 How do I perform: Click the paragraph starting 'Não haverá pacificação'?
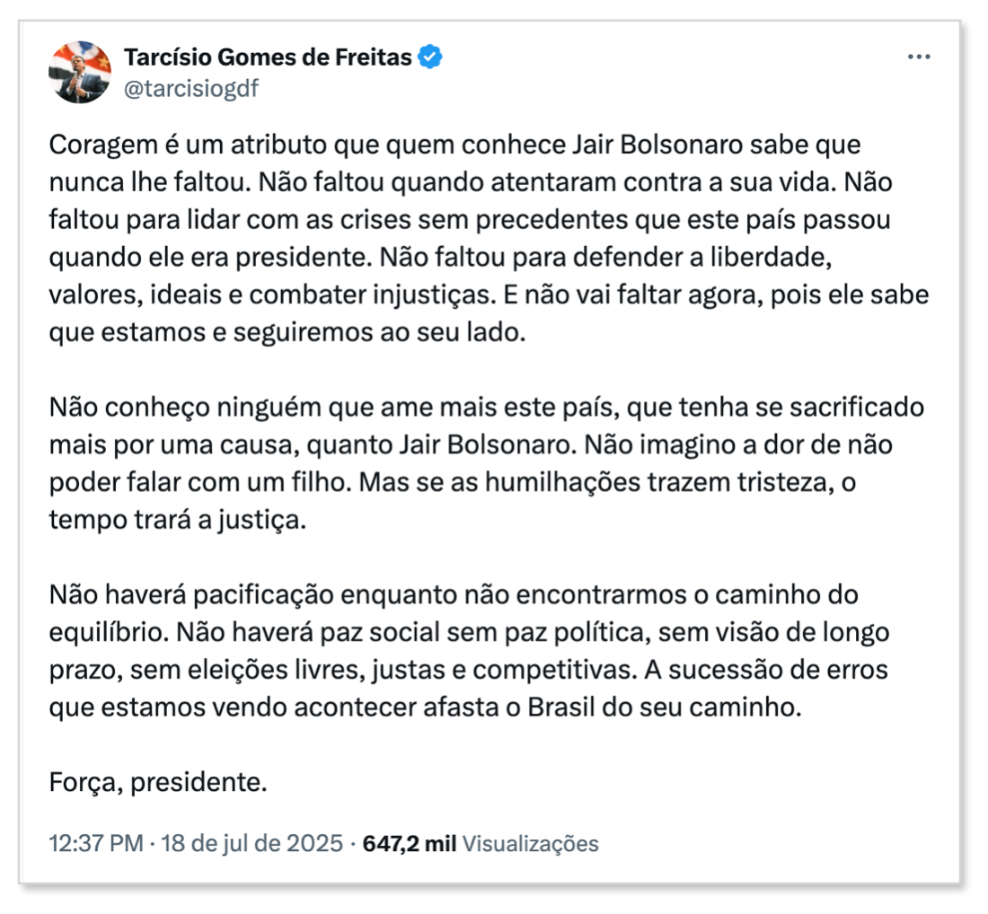[470, 650]
